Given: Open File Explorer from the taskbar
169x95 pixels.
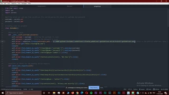Looking at the screenshot, I should click(x=54, y=93).
